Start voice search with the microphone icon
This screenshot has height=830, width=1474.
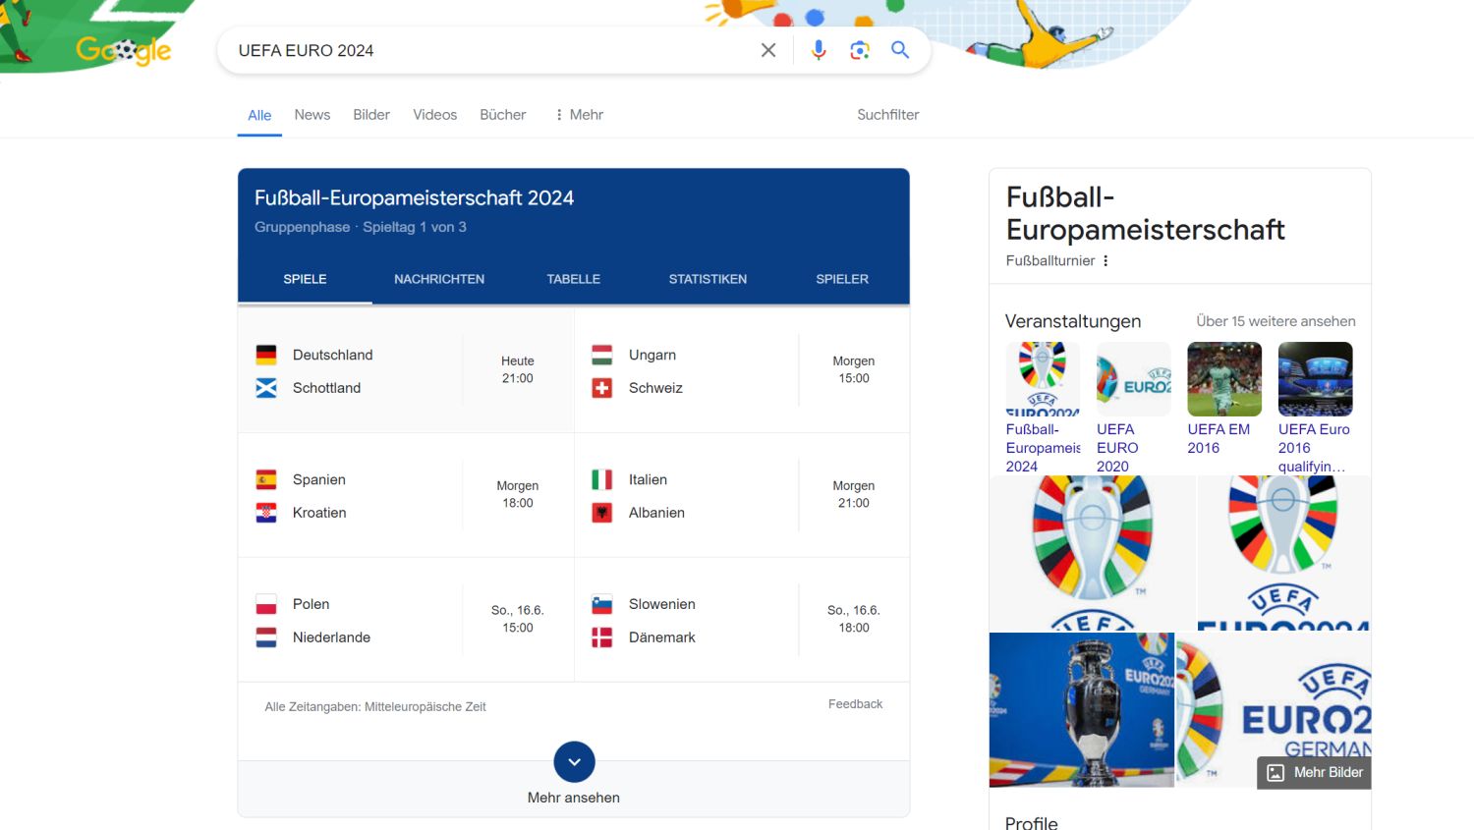[x=818, y=50]
